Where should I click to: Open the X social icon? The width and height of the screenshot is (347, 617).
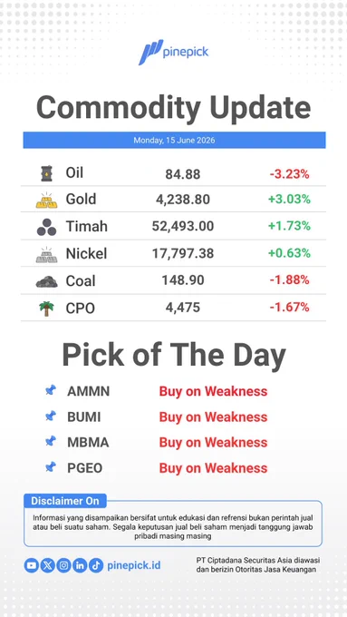pos(47,566)
